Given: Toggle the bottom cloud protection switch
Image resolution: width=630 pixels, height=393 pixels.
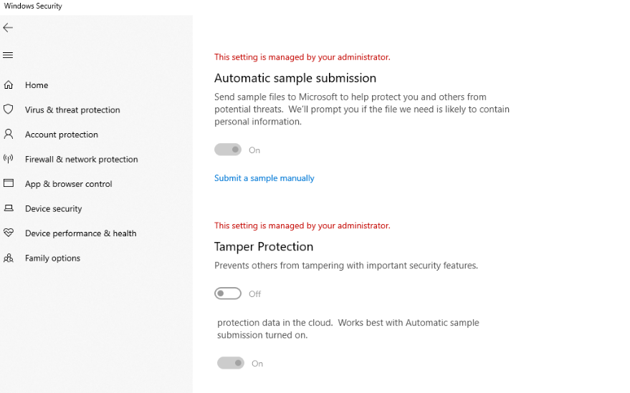Looking at the screenshot, I should pos(231,363).
